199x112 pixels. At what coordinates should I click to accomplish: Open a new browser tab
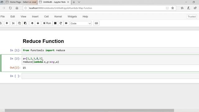[x=74, y=2]
